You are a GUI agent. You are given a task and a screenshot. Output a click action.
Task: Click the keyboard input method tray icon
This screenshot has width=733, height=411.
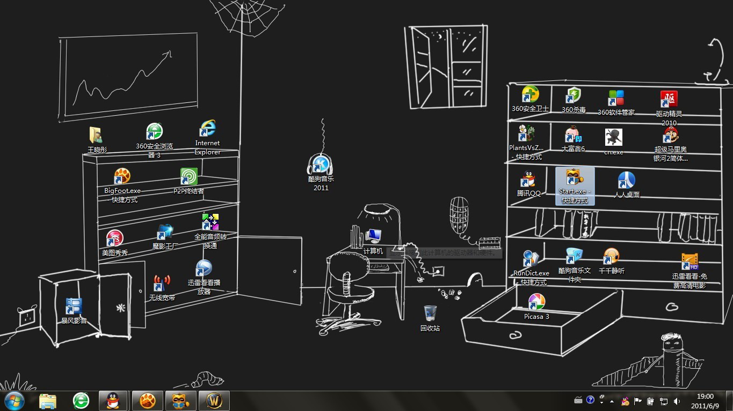click(x=578, y=400)
